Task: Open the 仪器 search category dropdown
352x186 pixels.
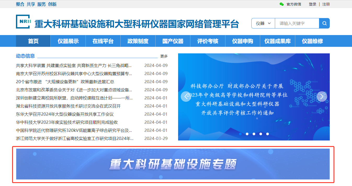Action: (x=263, y=23)
